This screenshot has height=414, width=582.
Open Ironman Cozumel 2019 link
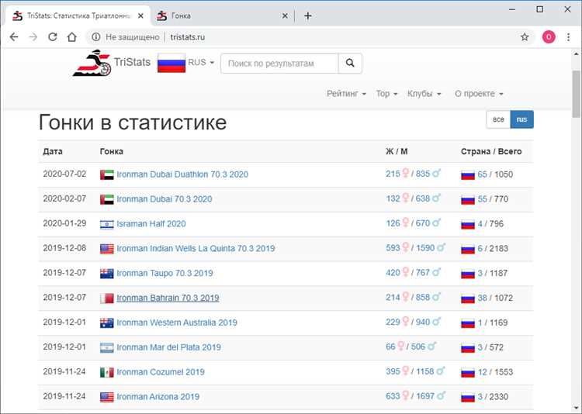pos(161,372)
